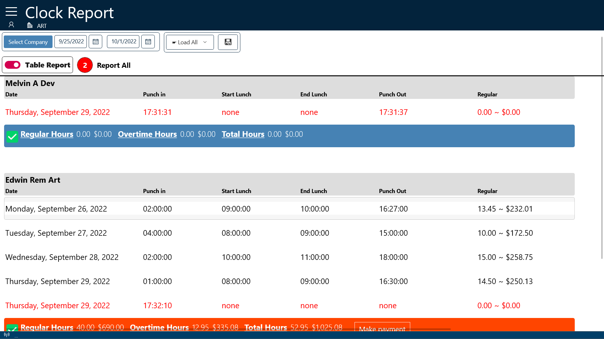604x339 pixels.
Task: Open the end date calendar picker
Action: point(148,42)
